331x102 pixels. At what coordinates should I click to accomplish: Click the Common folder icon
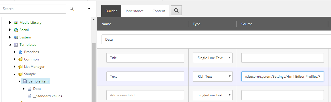pyautogui.click(x=20, y=59)
